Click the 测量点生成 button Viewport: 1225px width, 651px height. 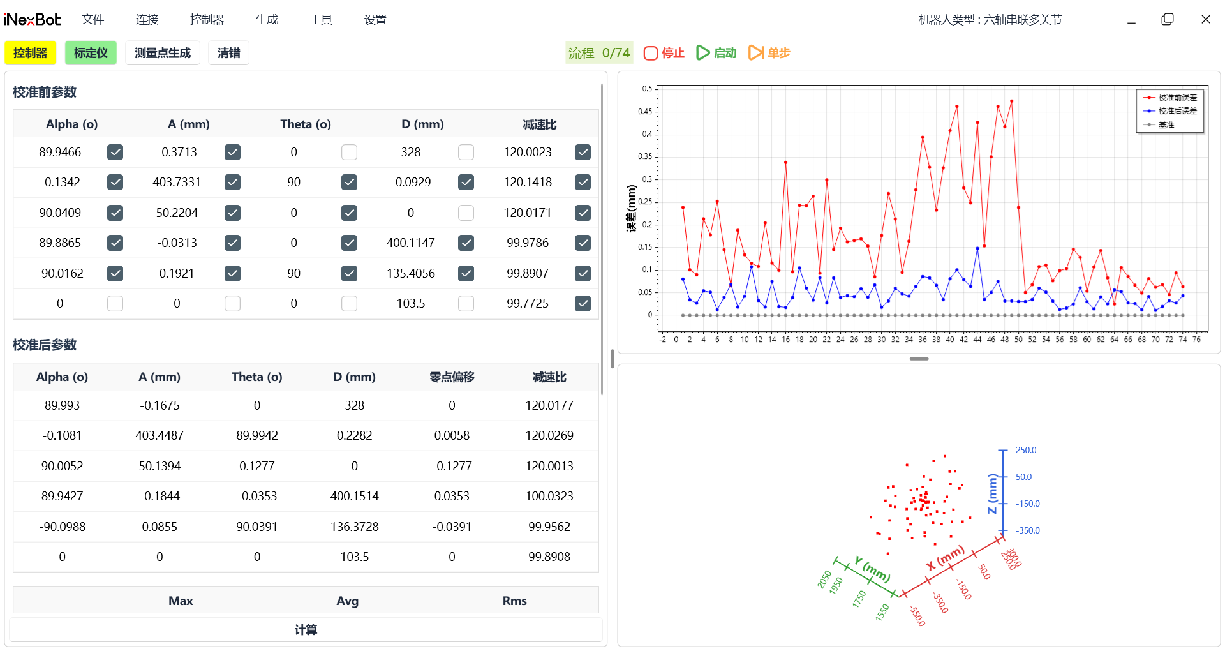tap(163, 53)
